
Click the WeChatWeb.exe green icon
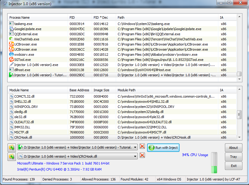click(x=11, y=39)
